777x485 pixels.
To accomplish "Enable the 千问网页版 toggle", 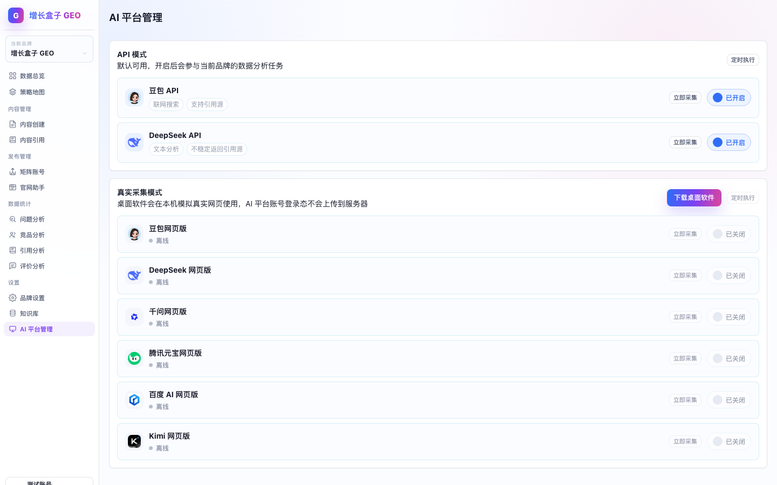I will pyautogui.click(x=729, y=317).
